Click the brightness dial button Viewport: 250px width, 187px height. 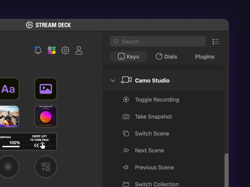8,167
